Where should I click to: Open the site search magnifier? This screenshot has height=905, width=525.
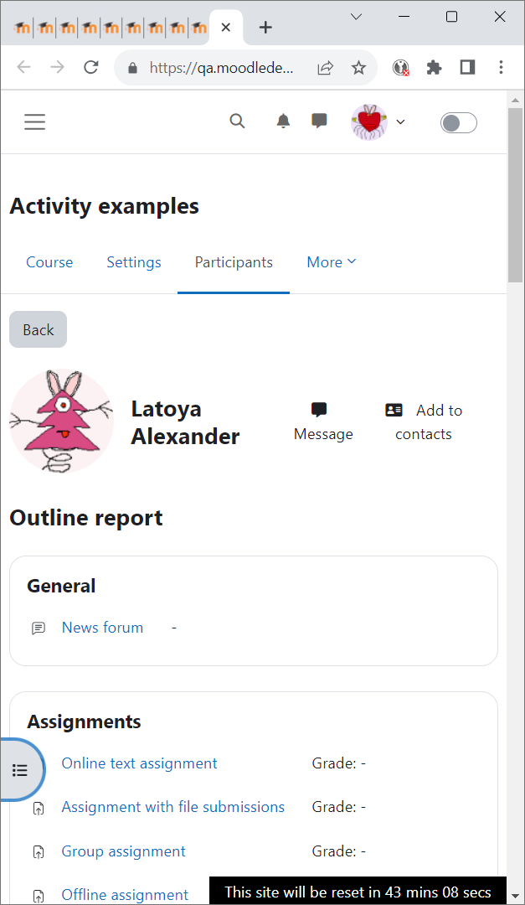coord(237,122)
